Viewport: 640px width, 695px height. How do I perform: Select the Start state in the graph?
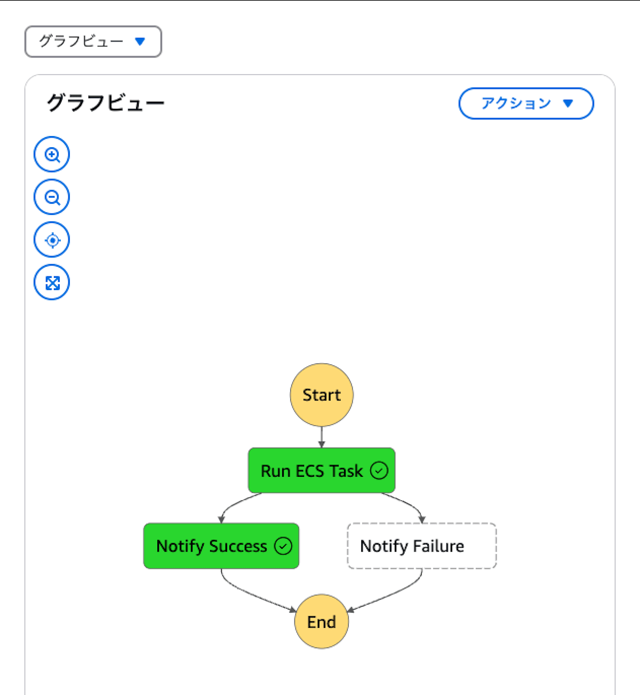tap(321, 395)
